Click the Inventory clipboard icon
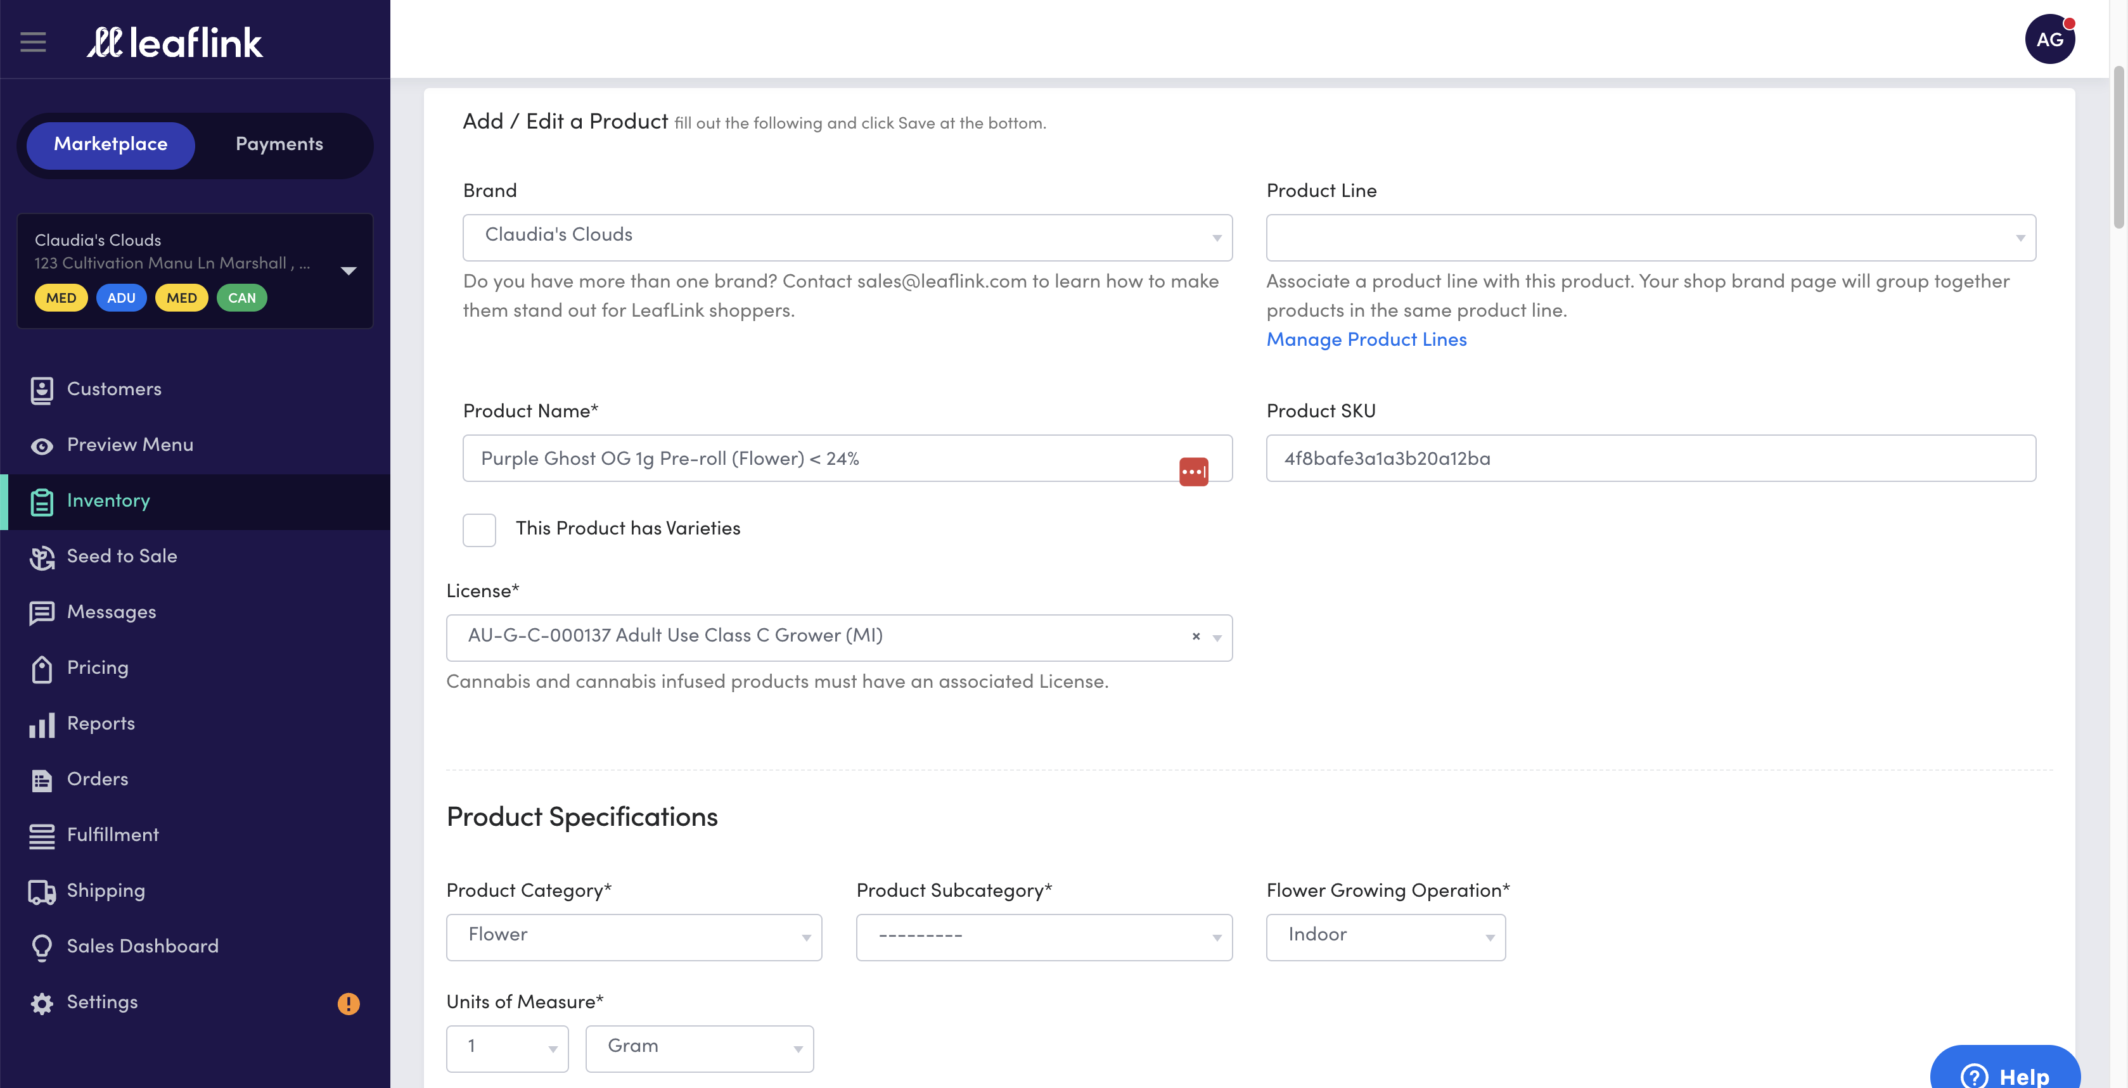 (x=41, y=502)
